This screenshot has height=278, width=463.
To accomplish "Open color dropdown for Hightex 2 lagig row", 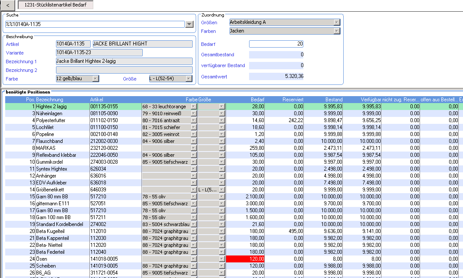I will coord(194,107).
